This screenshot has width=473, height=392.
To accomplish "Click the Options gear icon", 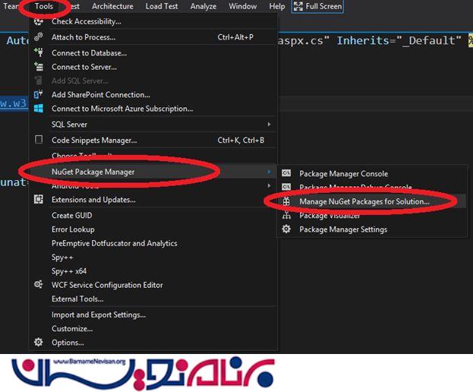I will click(39, 343).
